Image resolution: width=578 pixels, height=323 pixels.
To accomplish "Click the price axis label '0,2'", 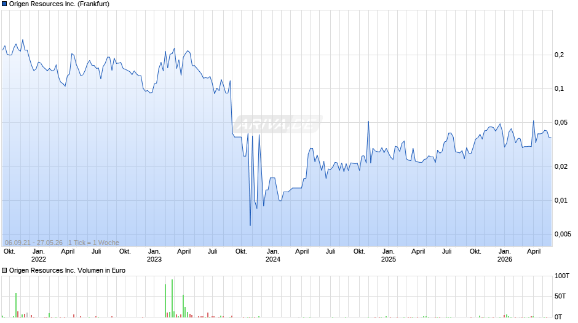I will [559, 55].
